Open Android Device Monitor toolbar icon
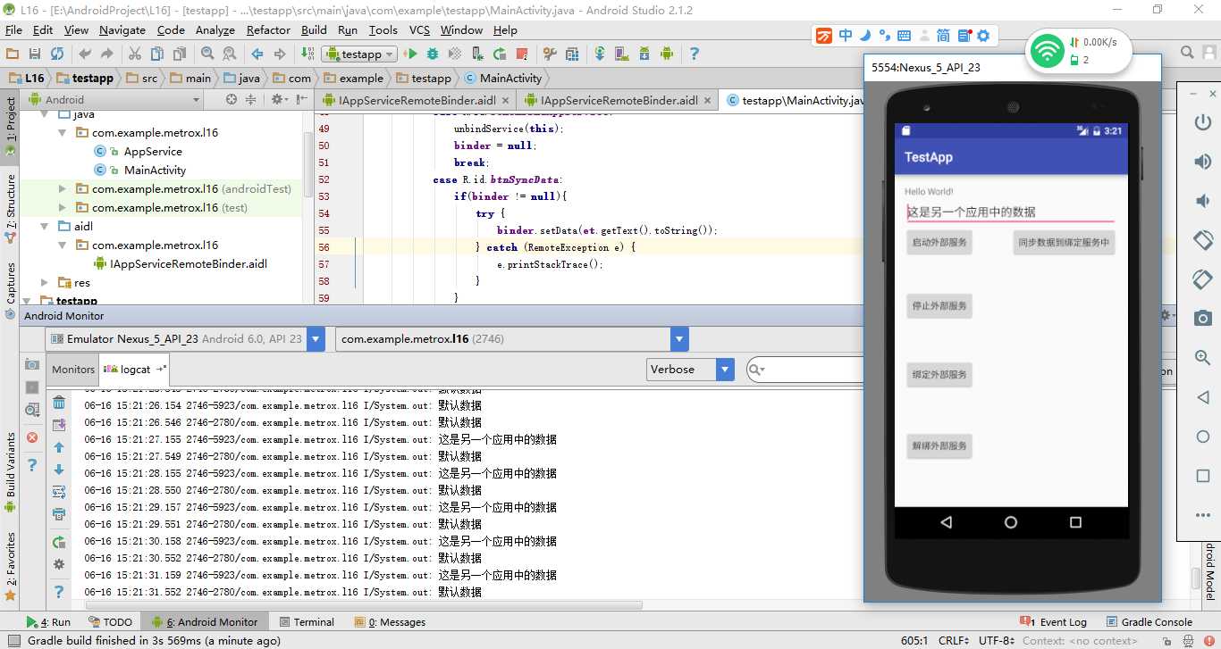The width and height of the screenshot is (1221, 649). click(666, 54)
